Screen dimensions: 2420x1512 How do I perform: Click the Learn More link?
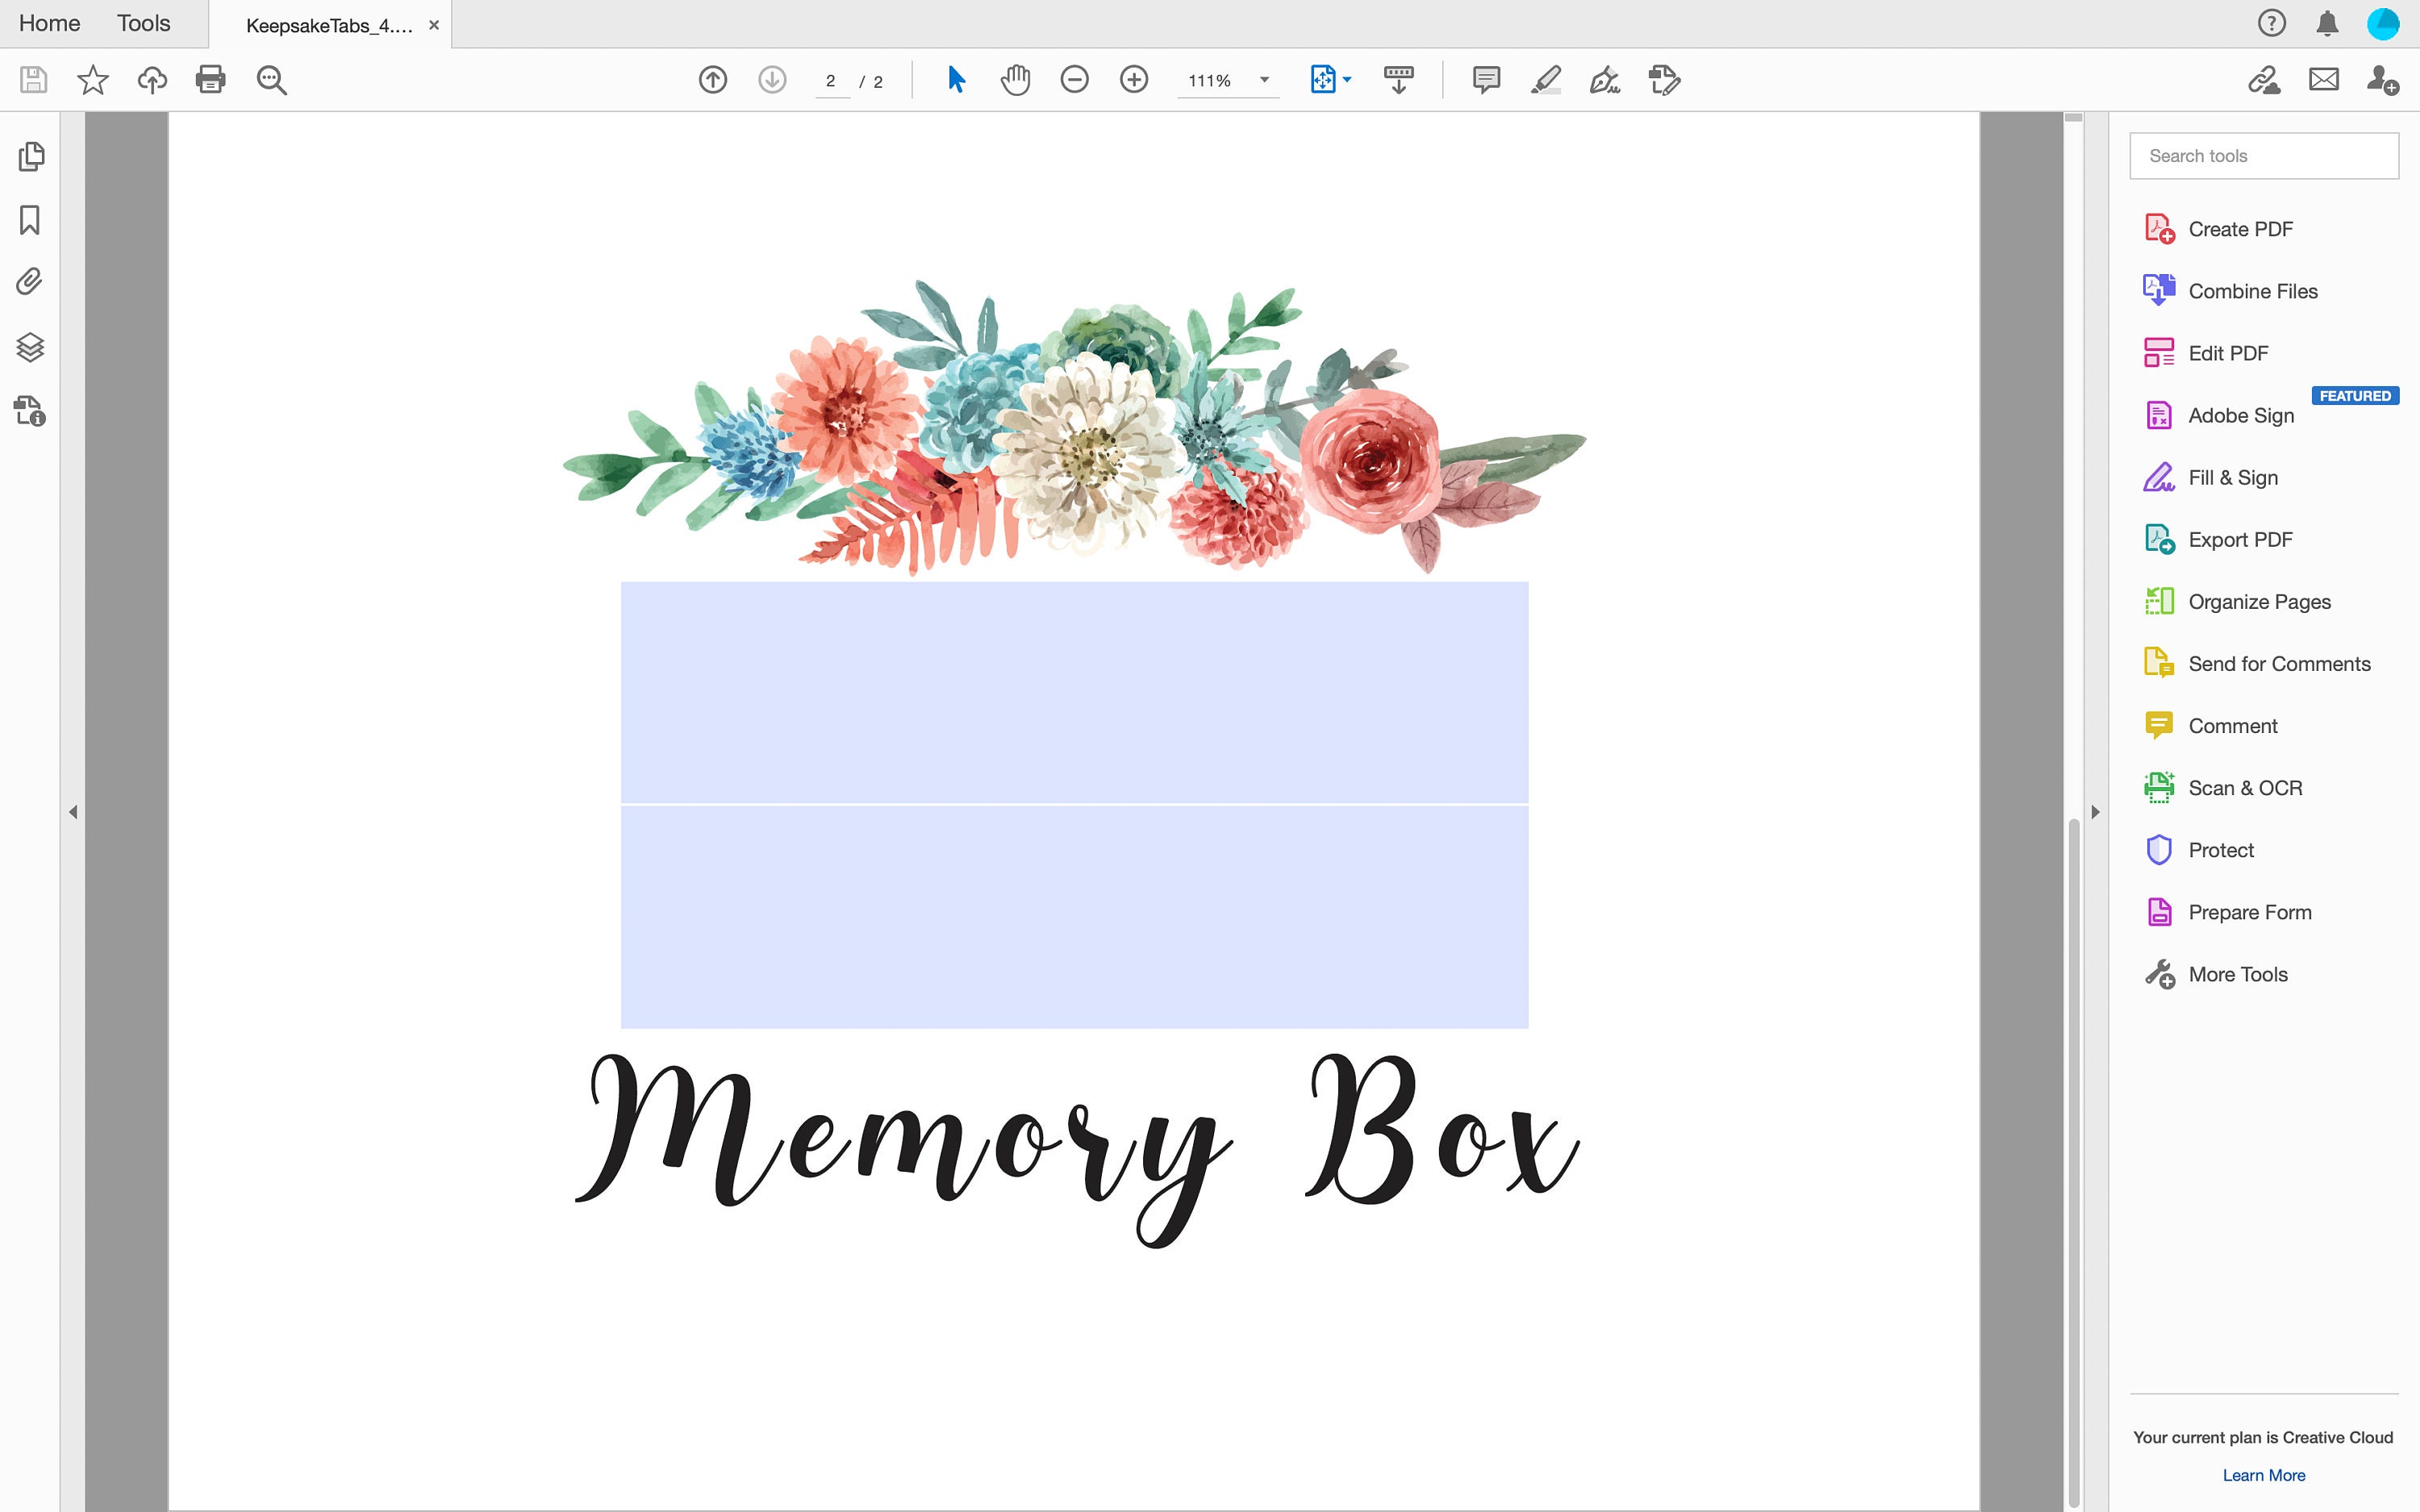(2262, 1474)
